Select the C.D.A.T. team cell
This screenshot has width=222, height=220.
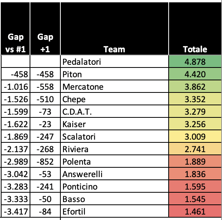[115, 112]
